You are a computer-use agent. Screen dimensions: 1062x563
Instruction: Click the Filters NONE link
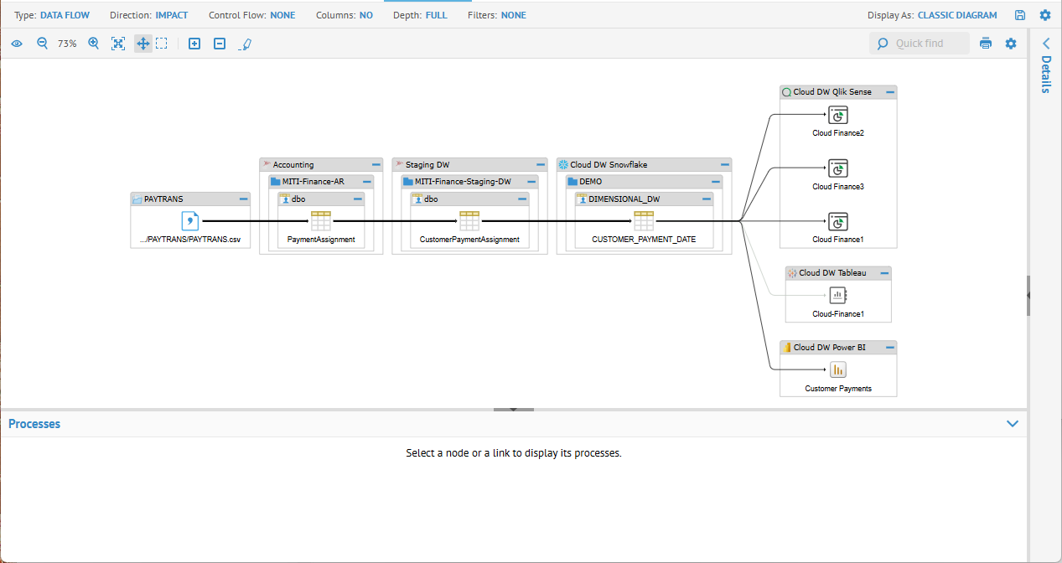tap(513, 15)
